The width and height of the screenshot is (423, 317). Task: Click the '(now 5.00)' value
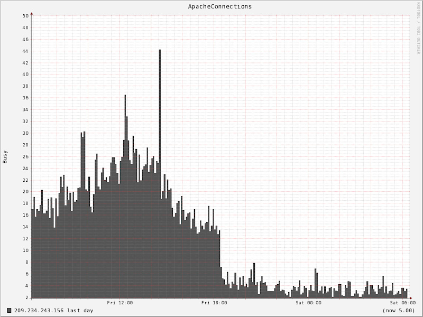pyautogui.click(x=399, y=311)
